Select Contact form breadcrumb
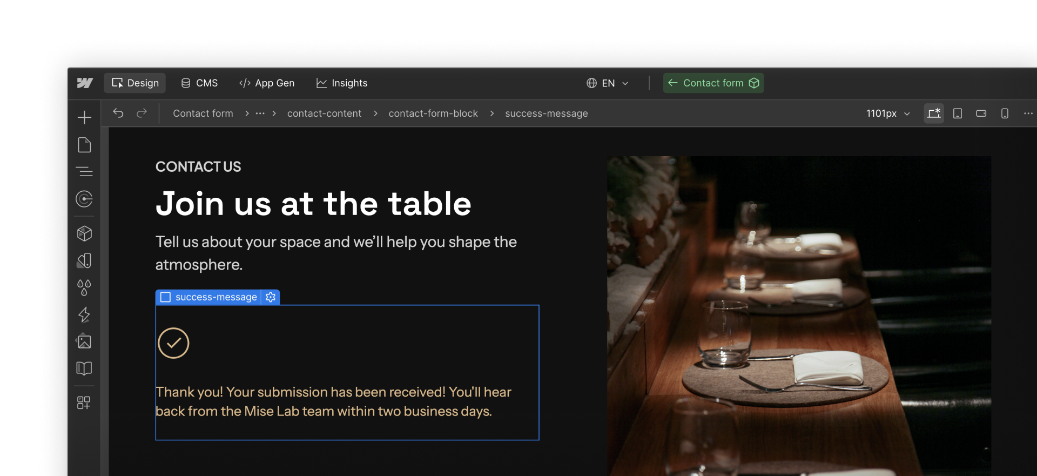 tap(203, 113)
